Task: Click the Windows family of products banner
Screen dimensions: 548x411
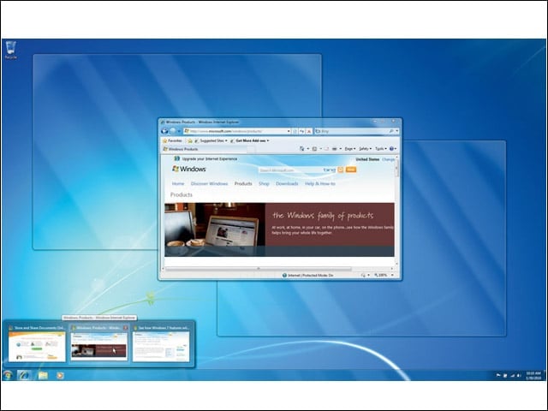Action: point(279,229)
